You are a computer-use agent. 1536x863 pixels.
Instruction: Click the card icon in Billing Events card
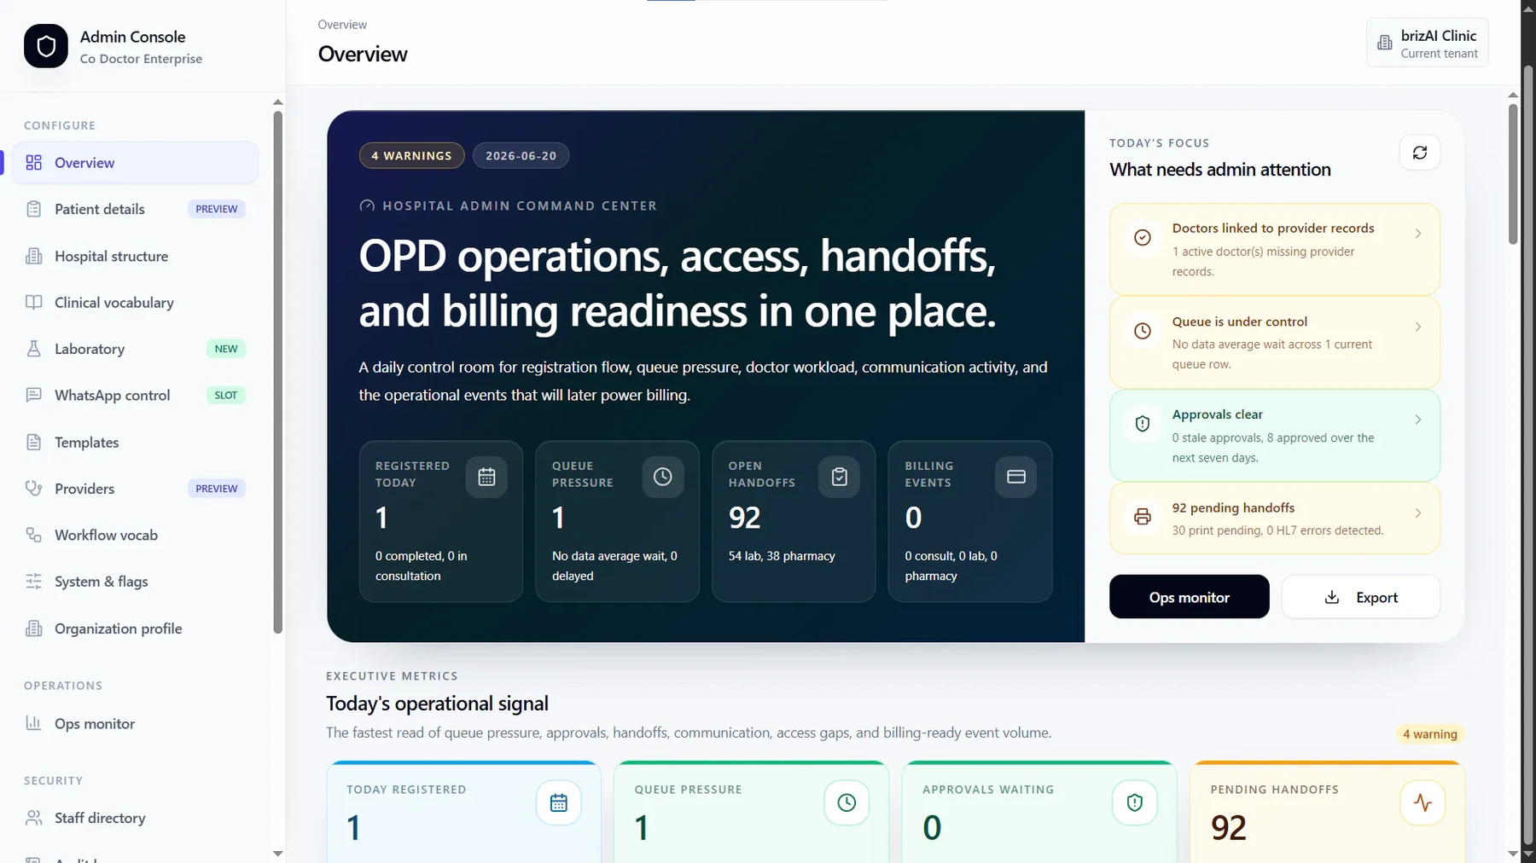[1016, 477]
